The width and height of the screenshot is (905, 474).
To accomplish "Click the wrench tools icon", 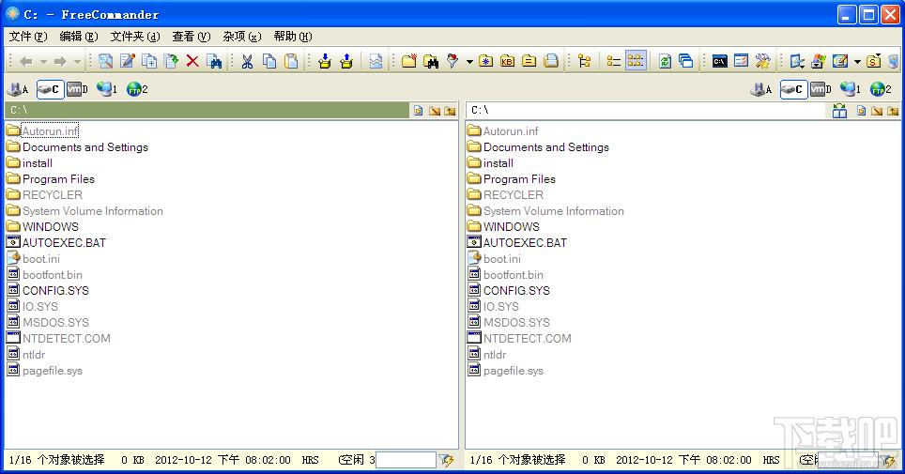I will [x=763, y=61].
